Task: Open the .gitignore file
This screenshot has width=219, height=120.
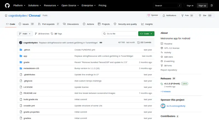Action: (x=28, y=81)
